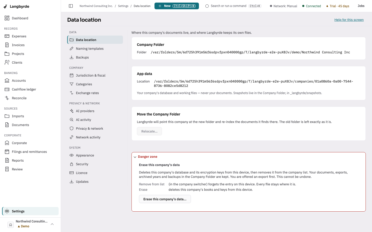Open Dashboard from the sidebar
This screenshot has width=372, height=232.
tap(30, 18)
